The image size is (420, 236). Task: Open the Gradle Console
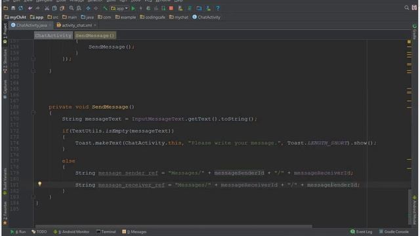click(x=394, y=231)
